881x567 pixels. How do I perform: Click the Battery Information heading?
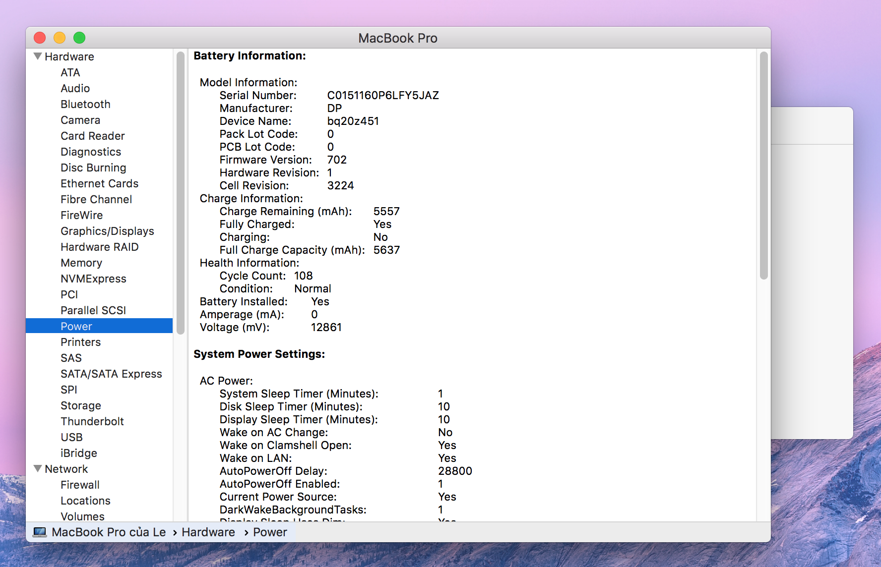[250, 56]
